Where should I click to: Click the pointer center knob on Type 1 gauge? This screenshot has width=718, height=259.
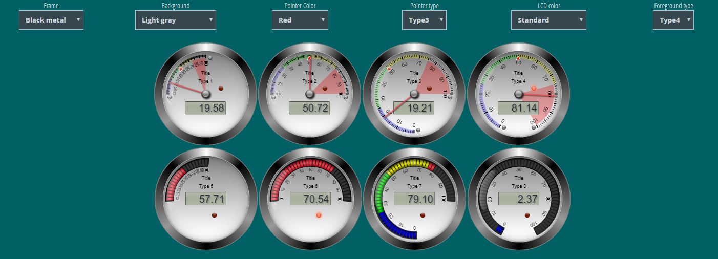point(206,94)
